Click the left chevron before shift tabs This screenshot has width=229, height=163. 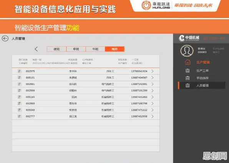tap(36, 49)
